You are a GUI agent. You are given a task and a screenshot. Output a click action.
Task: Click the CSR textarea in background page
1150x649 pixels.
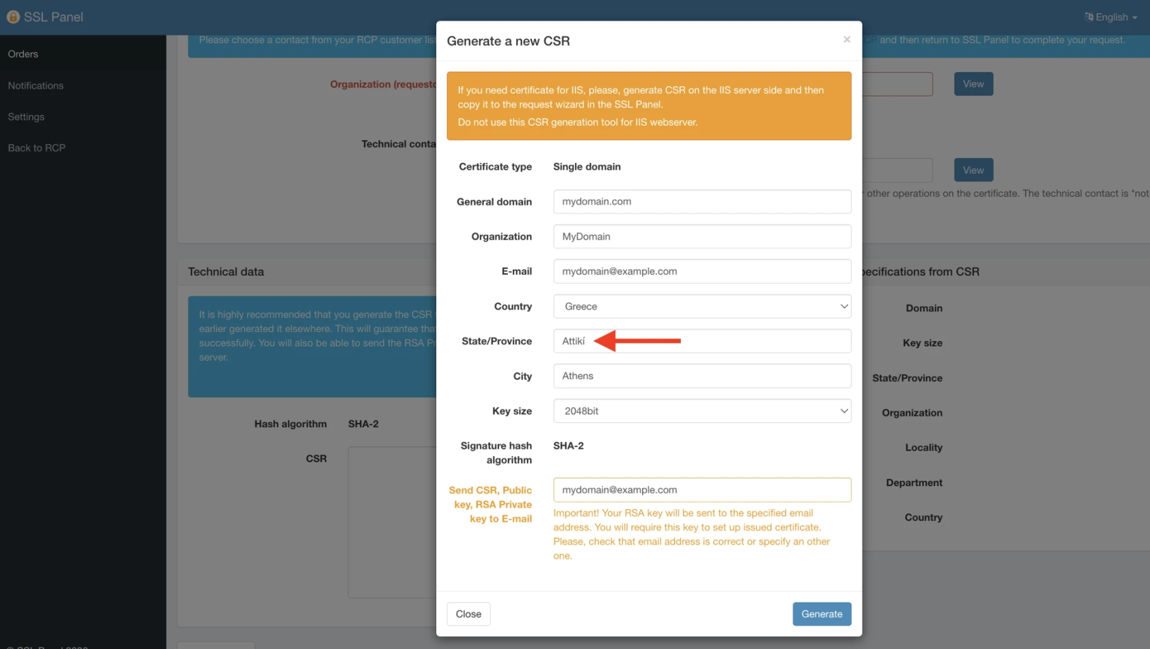(x=392, y=522)
